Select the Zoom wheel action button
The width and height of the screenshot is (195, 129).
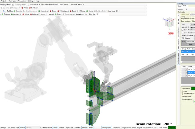click(55, 127)
